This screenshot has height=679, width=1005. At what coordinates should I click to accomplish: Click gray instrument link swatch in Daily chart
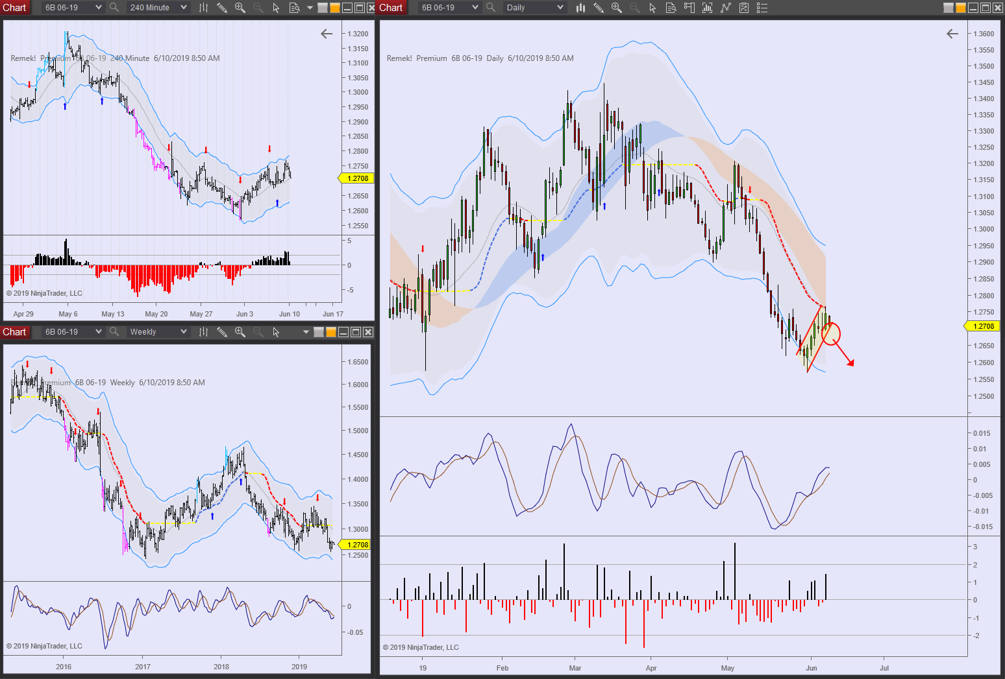pyautogui.click(x=949, y=8)
